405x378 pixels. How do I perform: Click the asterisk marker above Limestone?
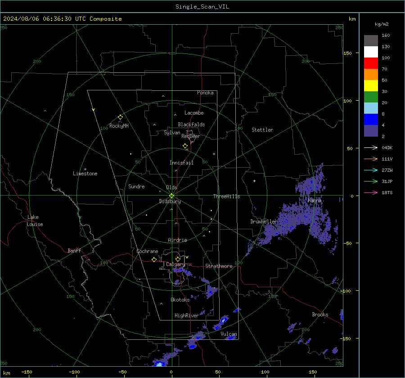85,169
